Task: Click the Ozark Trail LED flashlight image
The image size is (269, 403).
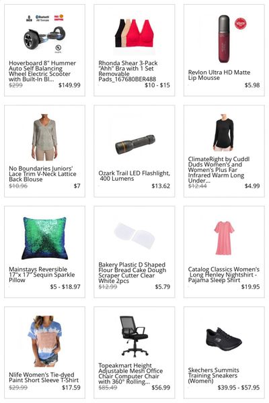Action: [x=135, y=144]
